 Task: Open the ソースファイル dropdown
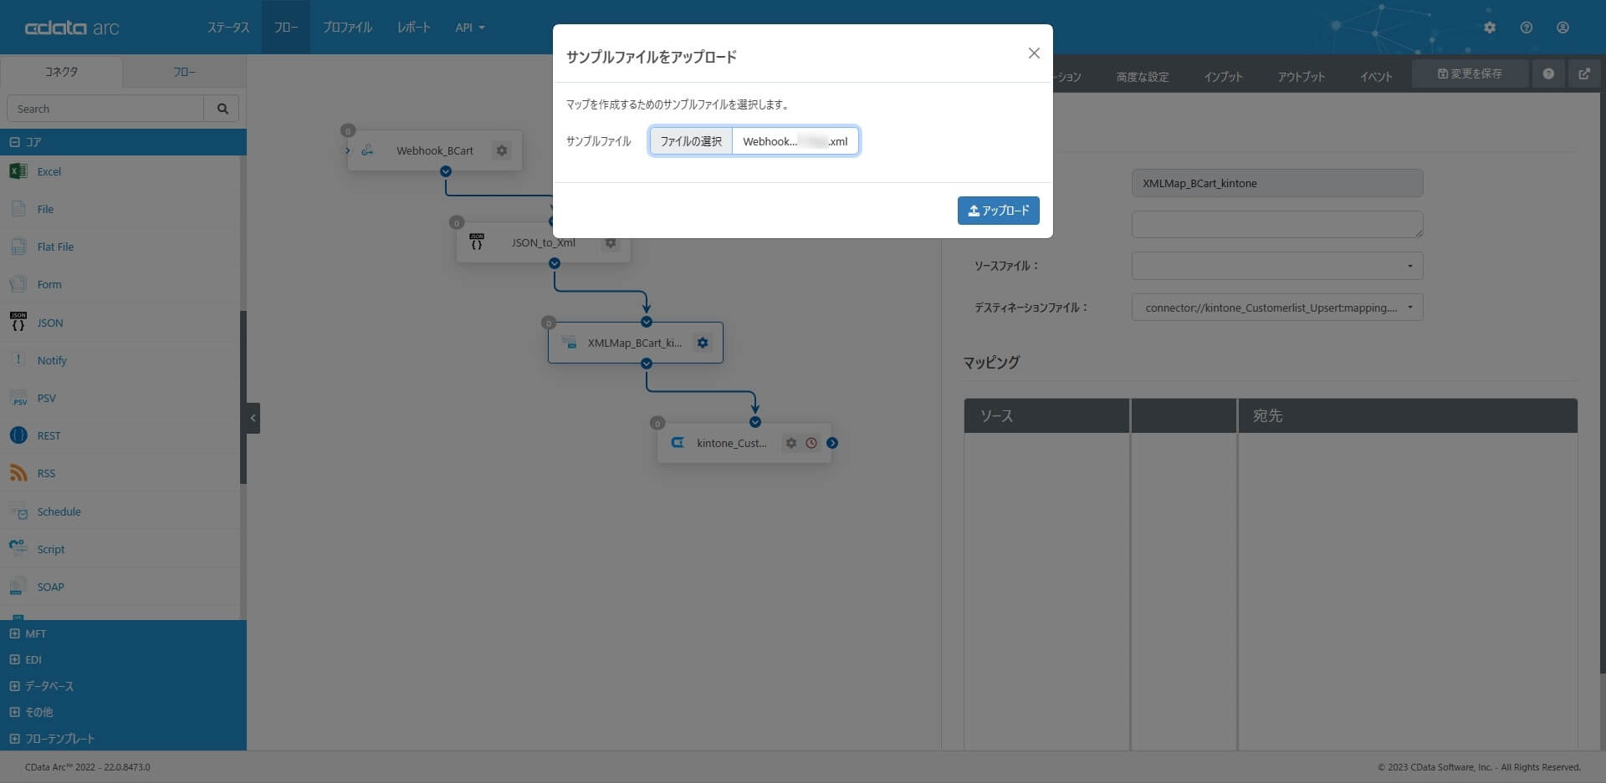(1277, 266)
